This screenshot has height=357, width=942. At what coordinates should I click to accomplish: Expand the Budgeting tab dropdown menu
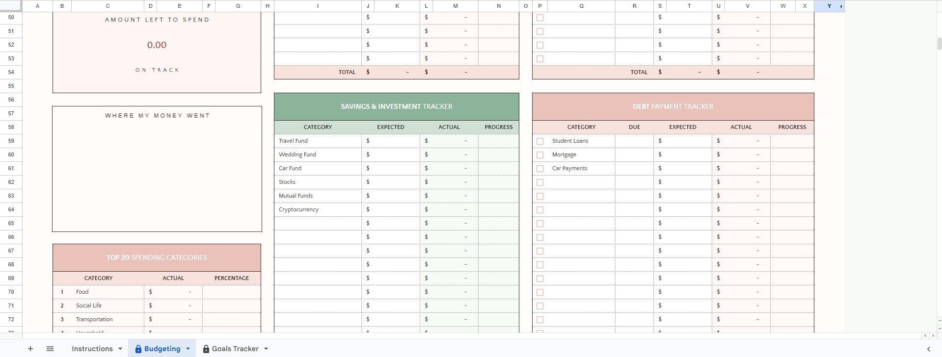coord(188,349)
